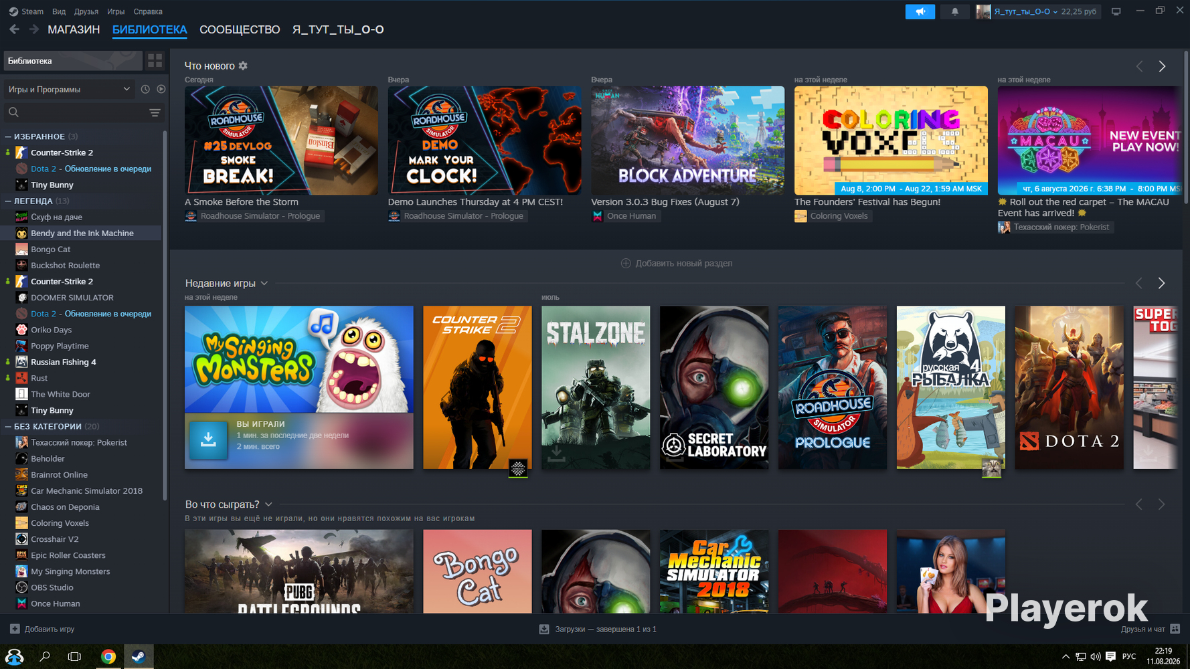Image resolution: width=1190 pixels, height=669 pixels.
Task: Switch keyboard language РУС indicator
Action: click(1129, 656)
